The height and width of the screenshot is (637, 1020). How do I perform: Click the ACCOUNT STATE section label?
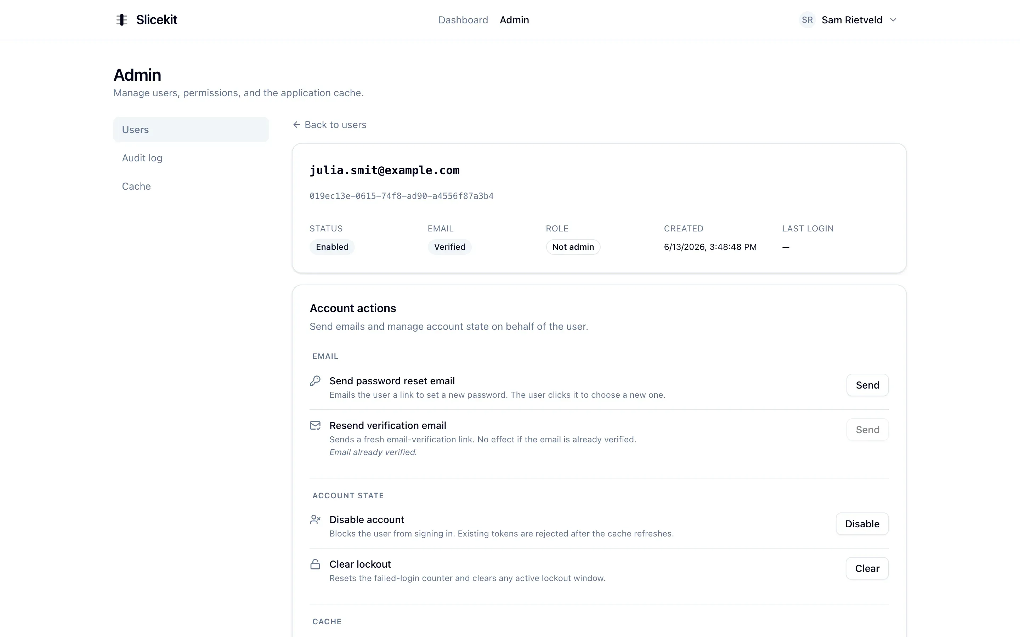click(x=348, y=496)
